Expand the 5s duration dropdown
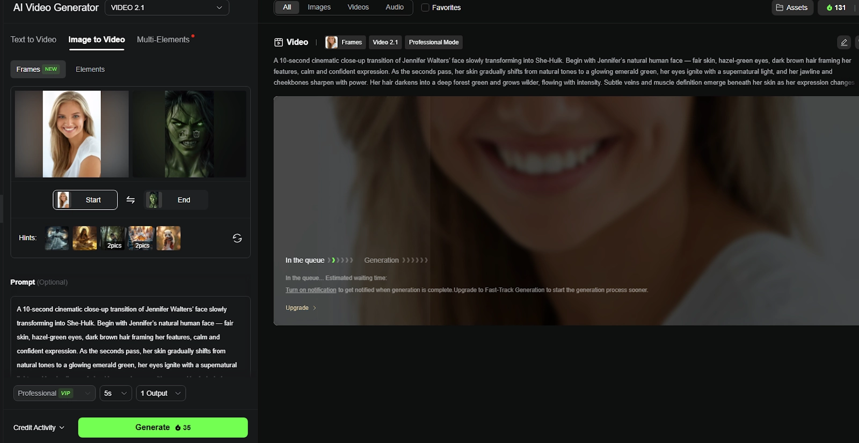Viewport: 859px width, 443px height. coord(115,393)
